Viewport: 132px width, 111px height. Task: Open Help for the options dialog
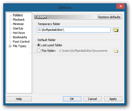coord(19,99)
